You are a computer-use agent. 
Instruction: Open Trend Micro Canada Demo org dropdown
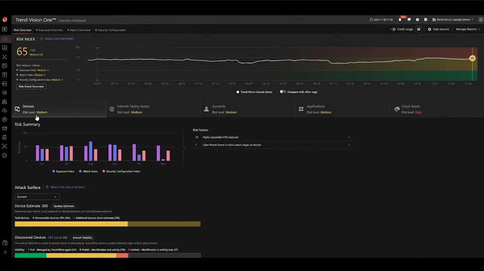452,19
